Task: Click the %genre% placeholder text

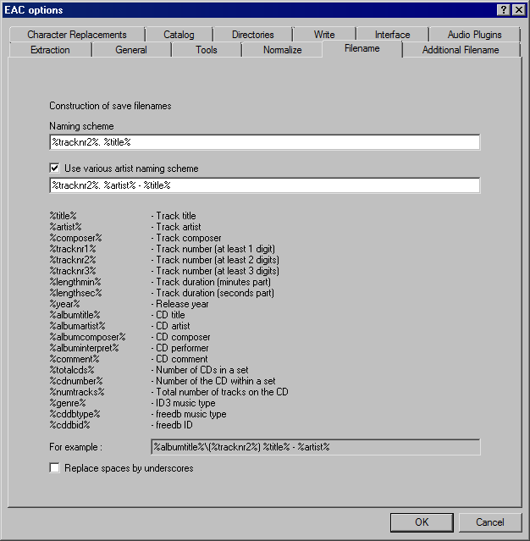Action: click(68, 403)
